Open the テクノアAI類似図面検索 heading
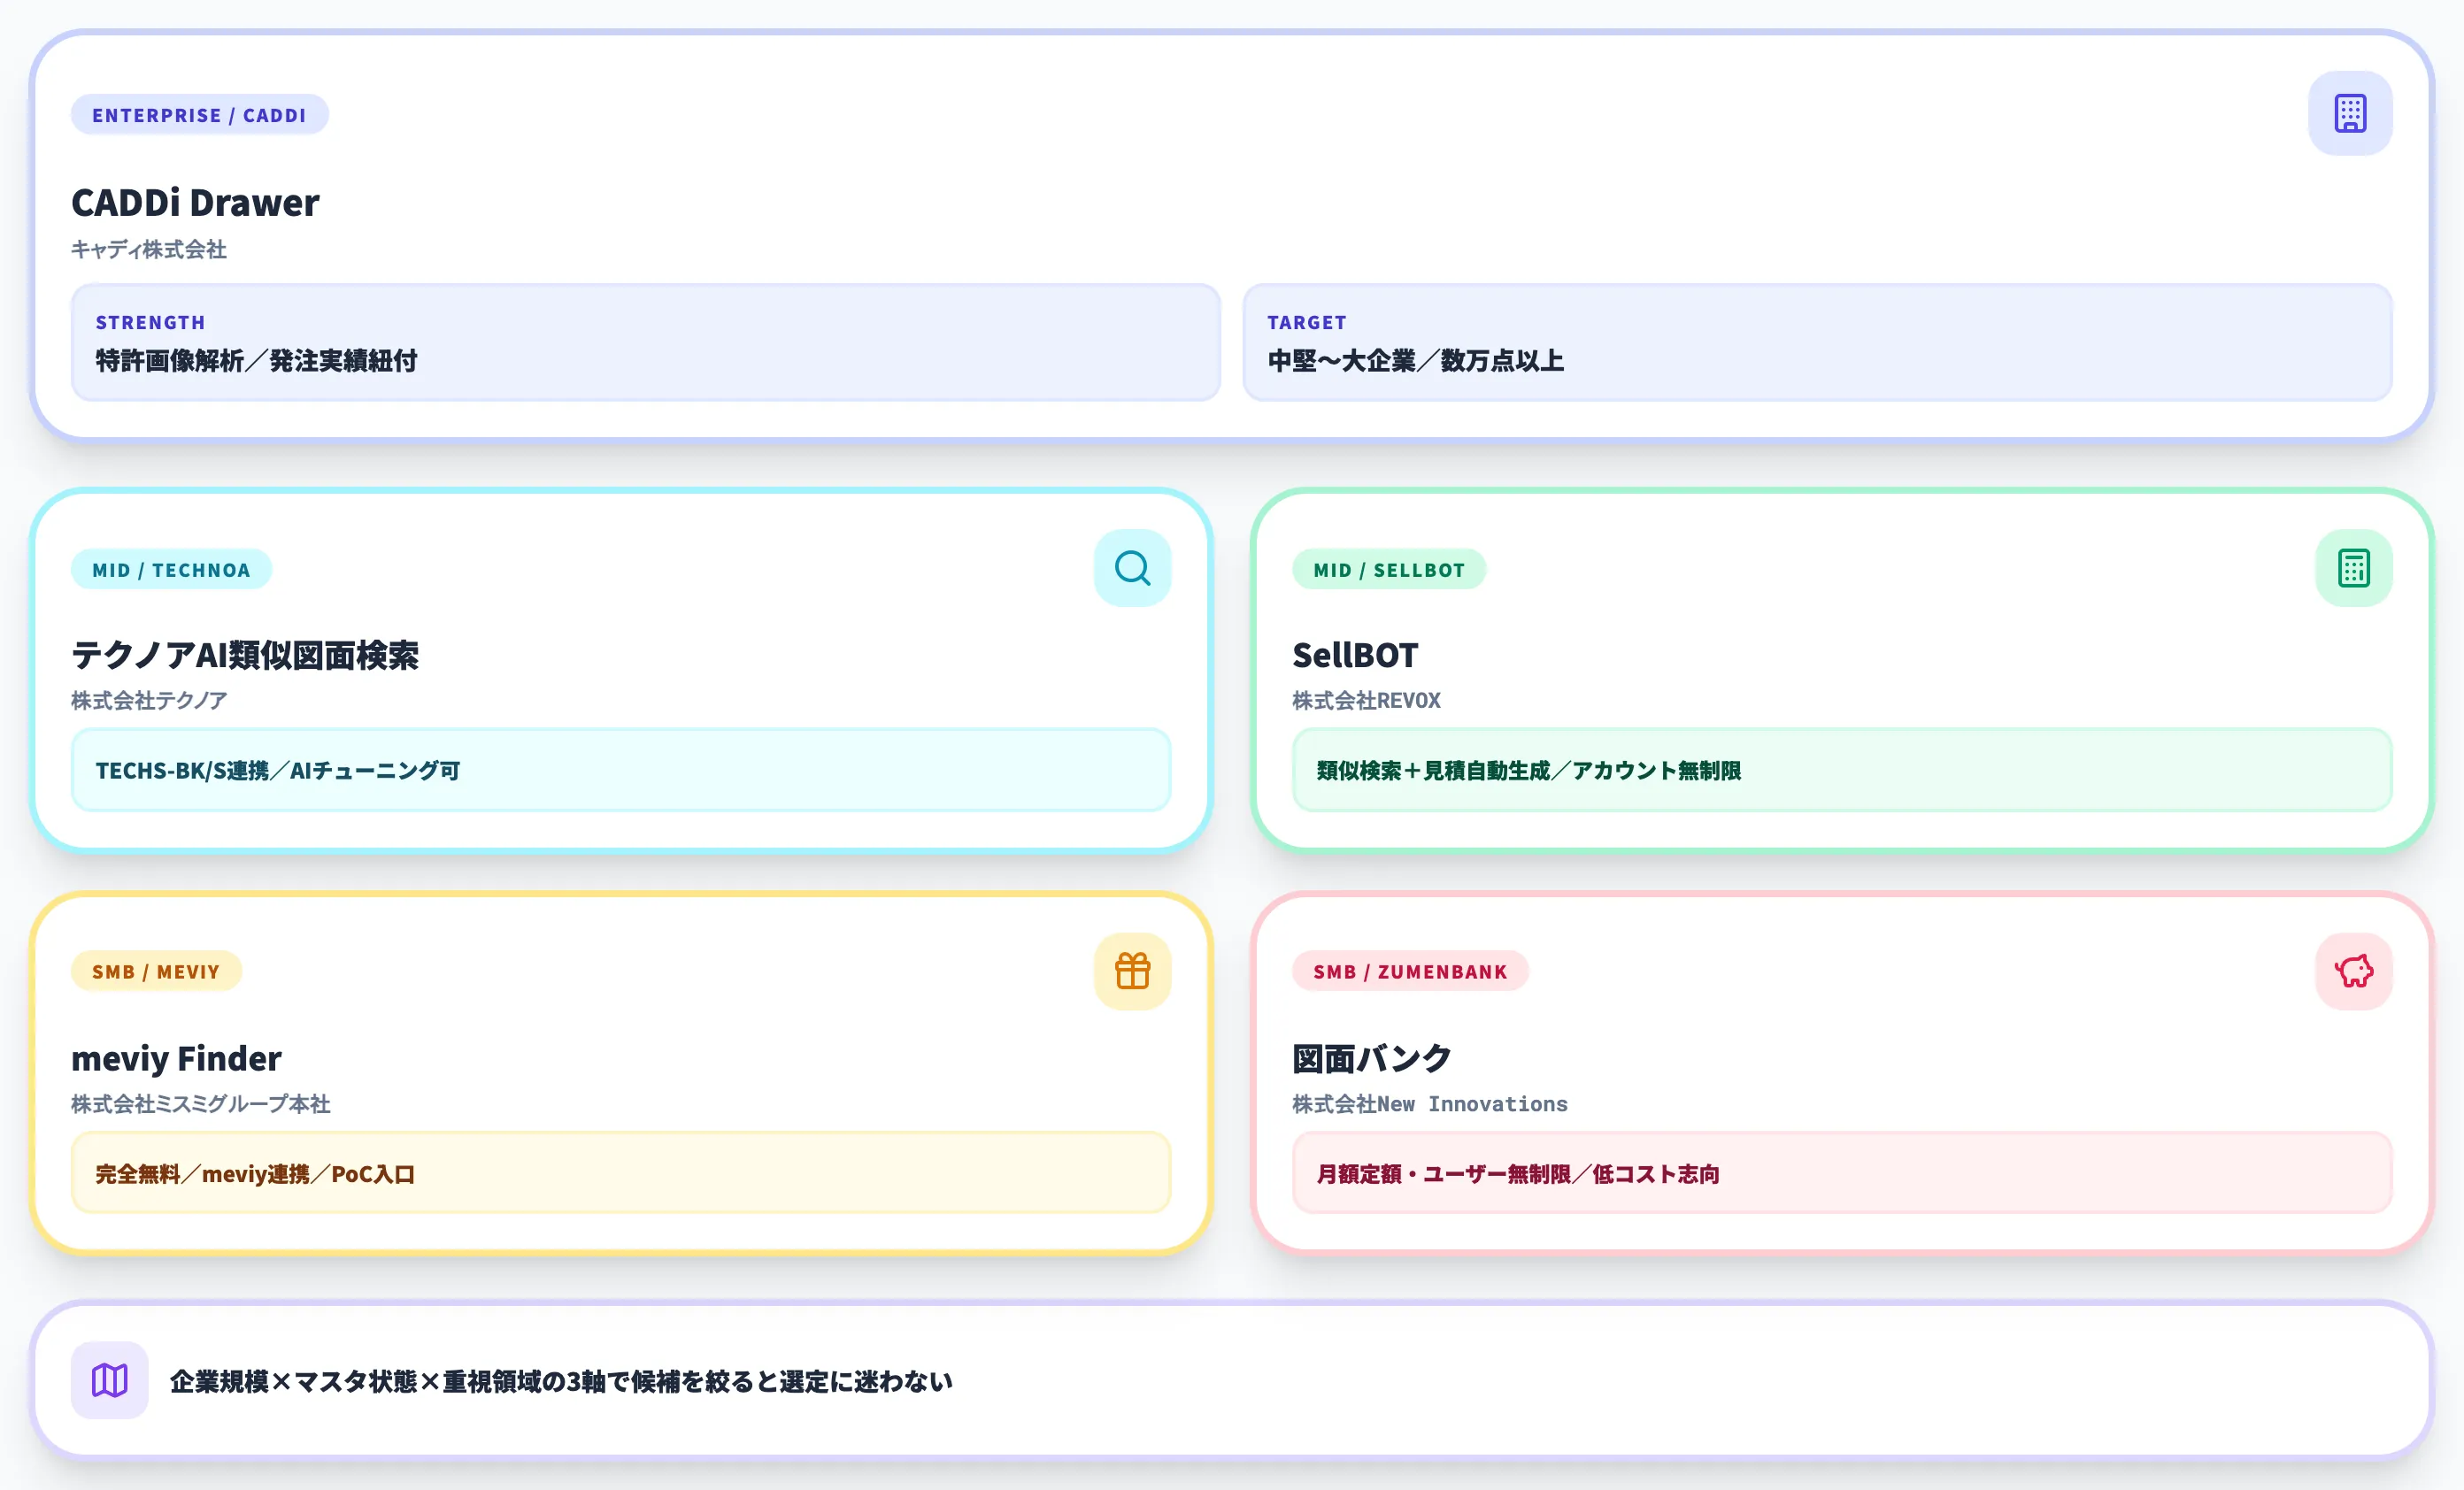 [x=245, y=656]
